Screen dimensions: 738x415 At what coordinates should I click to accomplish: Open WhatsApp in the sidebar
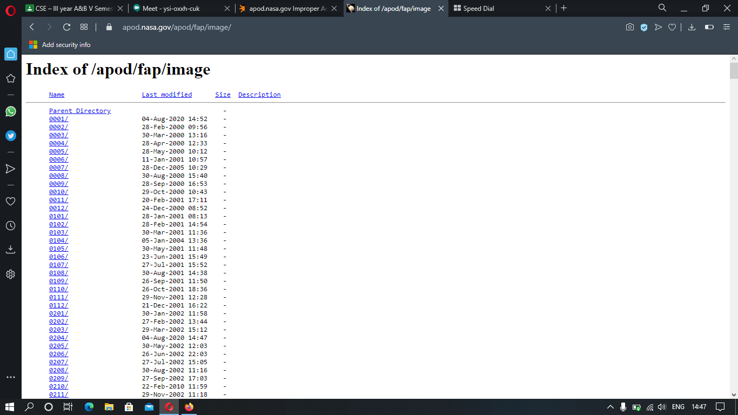pyautogui.click(x=11, y=111)
